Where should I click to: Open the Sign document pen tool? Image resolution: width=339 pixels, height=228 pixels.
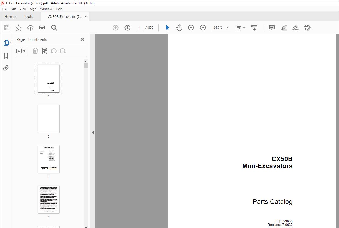pyautogui.click(x=296, y=28)
